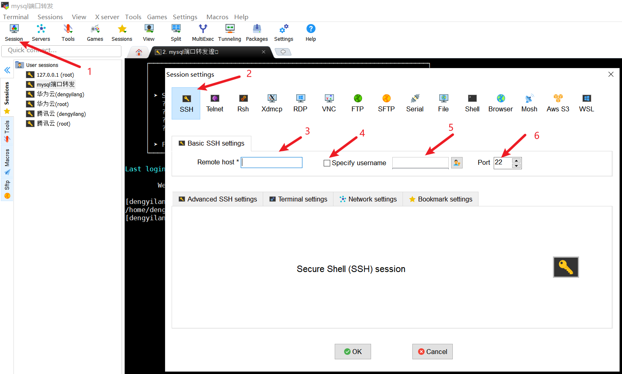622x374 pixels.
Task: Cancel the Session settings dialog
Action: coord(432,352)
